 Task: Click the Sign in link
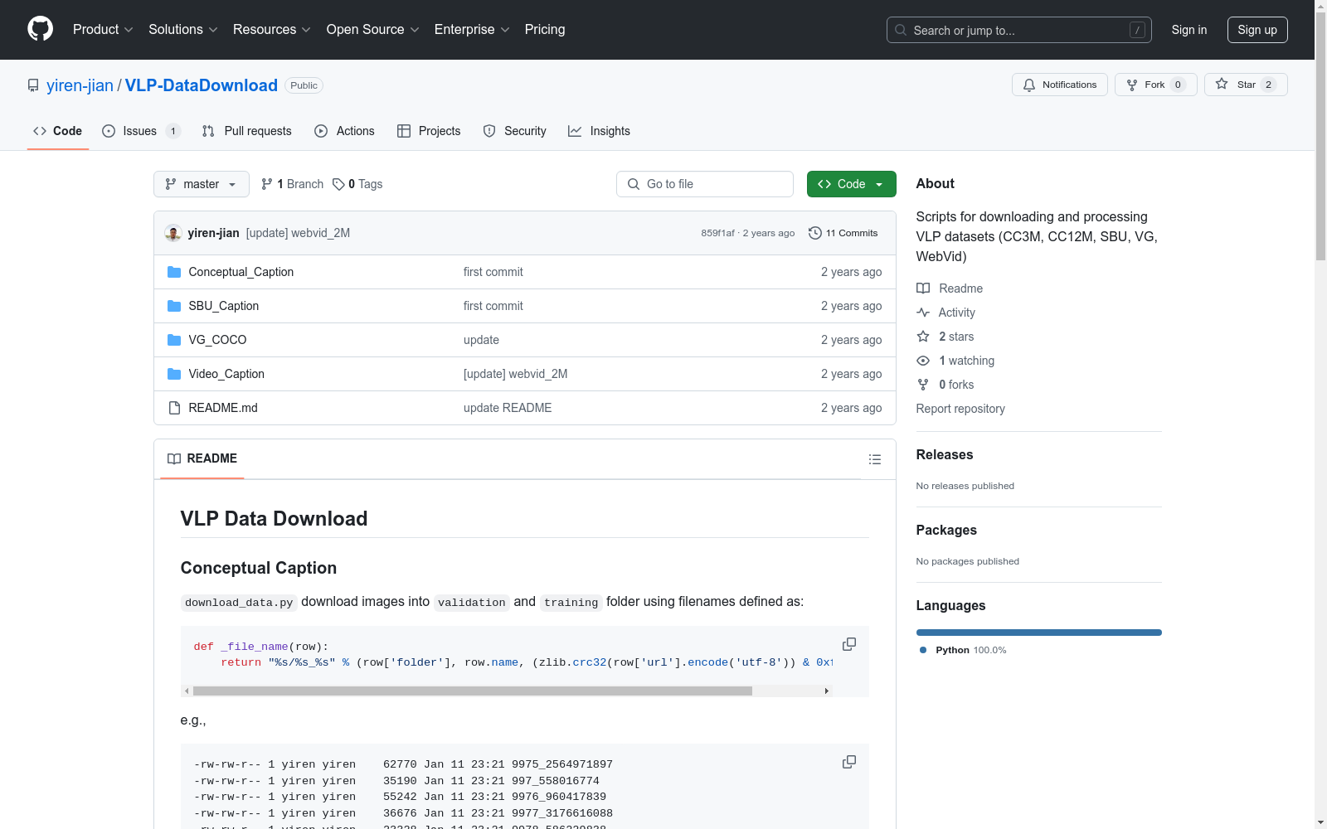(1189, 30)
